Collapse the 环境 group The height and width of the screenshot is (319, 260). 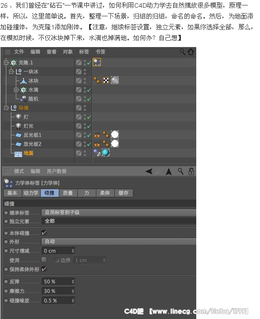coord(6,108)
